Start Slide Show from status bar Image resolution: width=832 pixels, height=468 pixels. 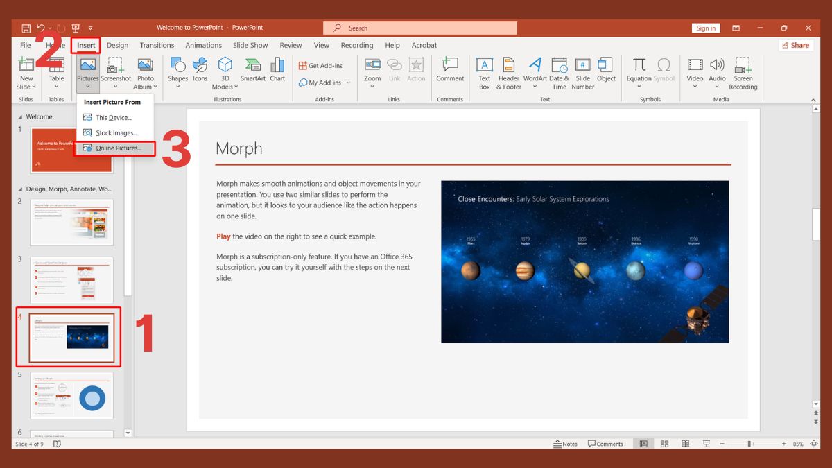click(x=706, y=443)
